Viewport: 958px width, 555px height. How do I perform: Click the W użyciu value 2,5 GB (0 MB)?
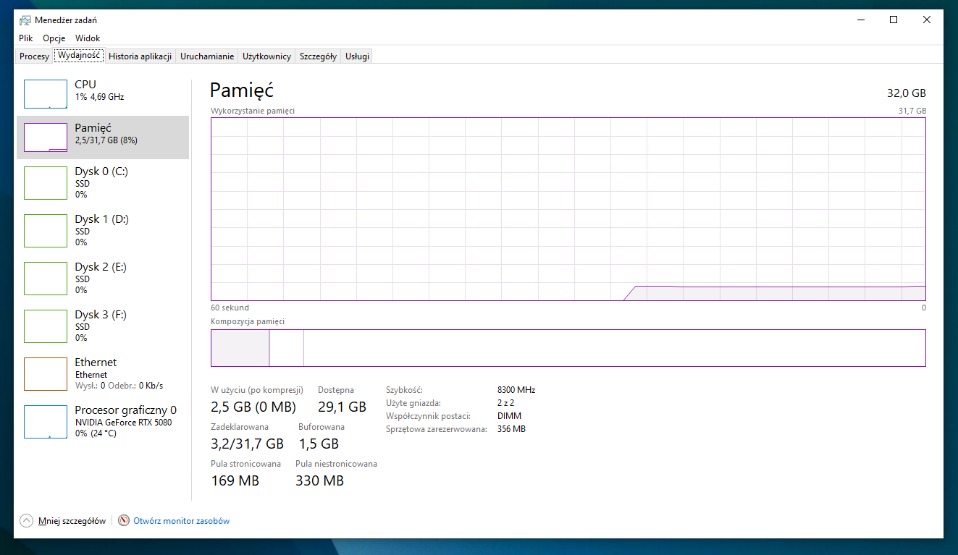point(253,407)
